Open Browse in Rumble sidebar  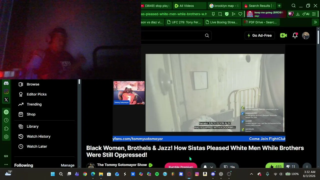(x=33, y=84)
